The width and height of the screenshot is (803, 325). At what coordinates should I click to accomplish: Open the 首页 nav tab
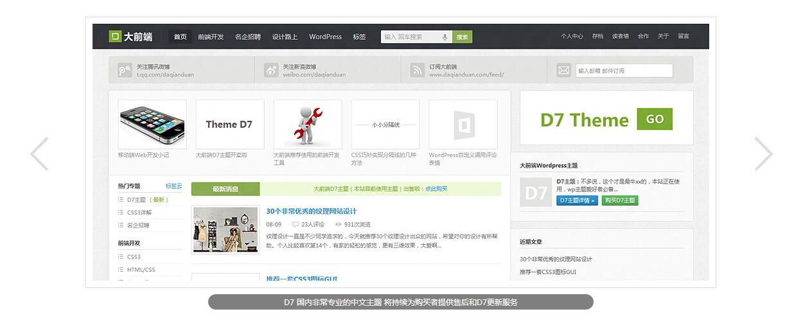[x=181, y=37]
